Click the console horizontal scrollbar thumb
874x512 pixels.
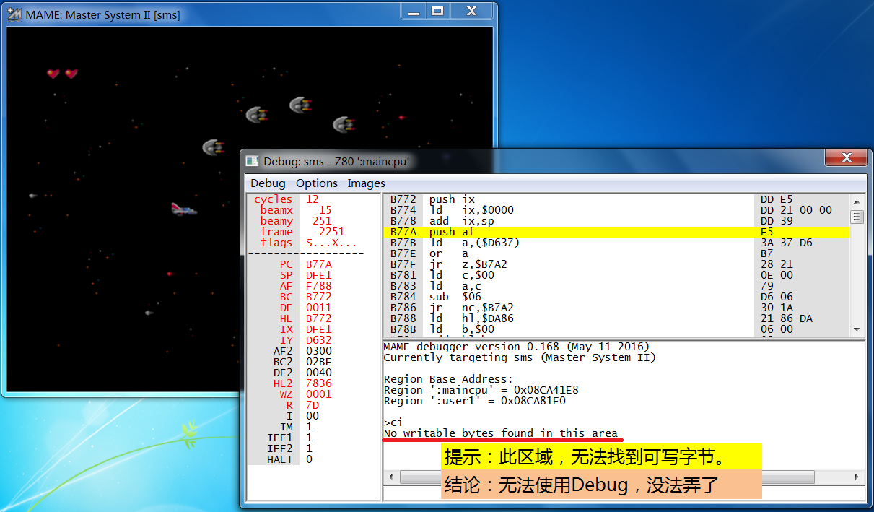click(x=606, y=477)
